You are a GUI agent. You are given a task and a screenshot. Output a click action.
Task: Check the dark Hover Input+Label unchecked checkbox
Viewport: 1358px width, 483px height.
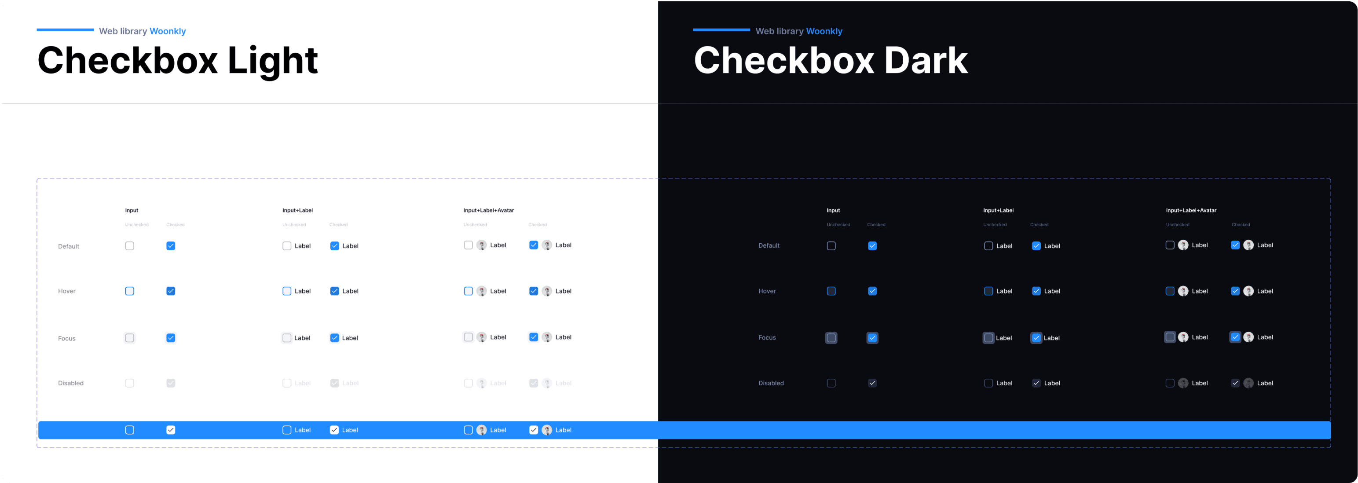tap(988, 291)
